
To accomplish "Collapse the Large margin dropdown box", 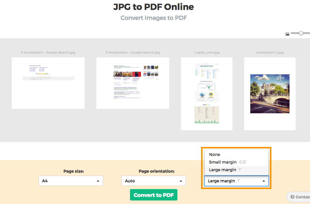I will (236, 181).
